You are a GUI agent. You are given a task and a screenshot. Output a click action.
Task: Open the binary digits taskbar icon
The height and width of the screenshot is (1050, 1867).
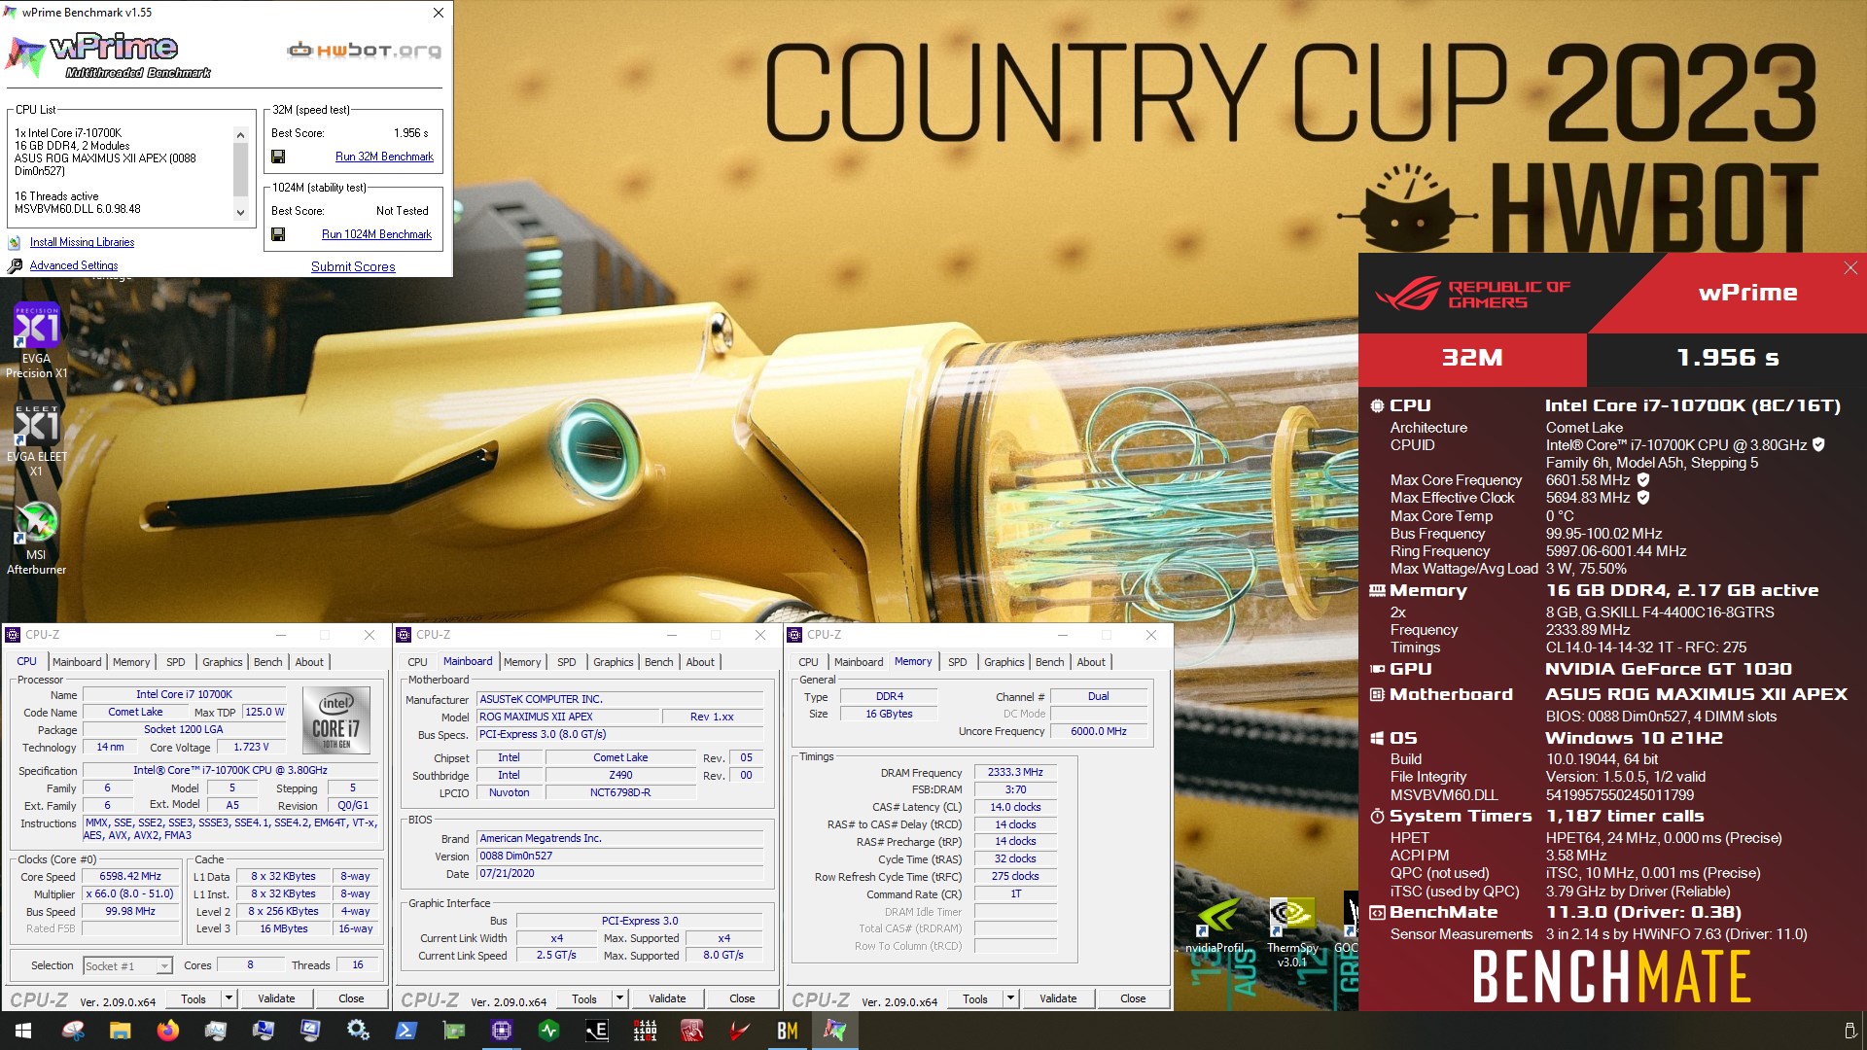[x=644, y=1031]
